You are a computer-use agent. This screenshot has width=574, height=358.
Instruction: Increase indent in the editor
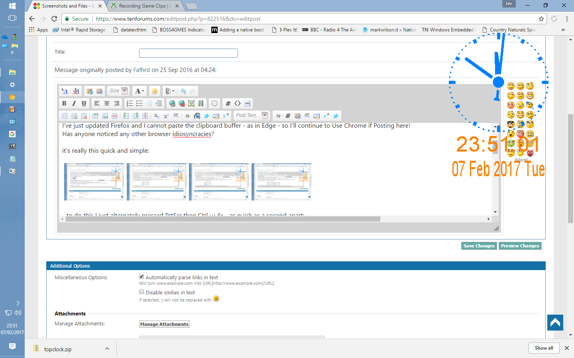(x=159, y=103)
